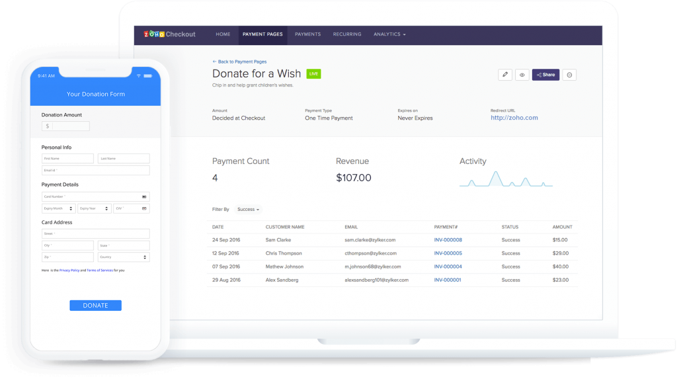Click the DONATE button on phone

pos(95,306)
